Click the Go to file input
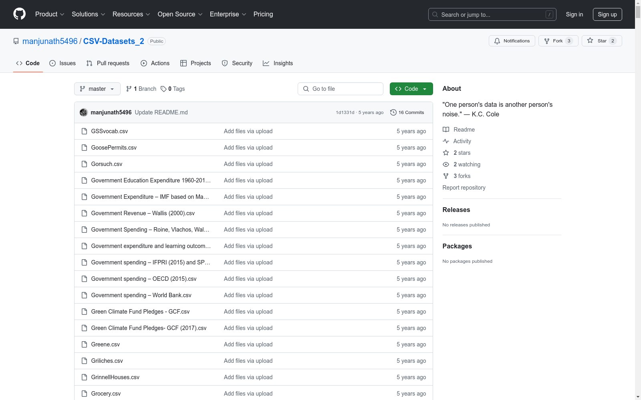The image size is (641, 400). [x=341, y=89]
